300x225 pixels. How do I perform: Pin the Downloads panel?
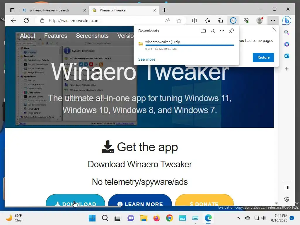click(x=231, y=30)
